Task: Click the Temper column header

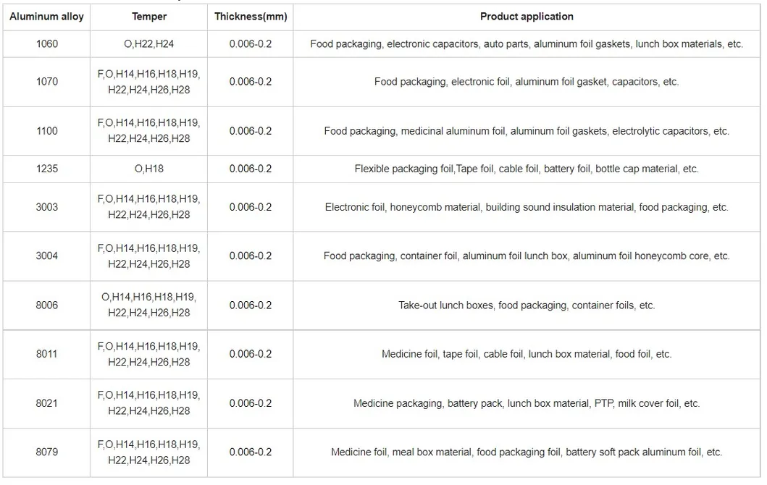Action: pos(149,17)
